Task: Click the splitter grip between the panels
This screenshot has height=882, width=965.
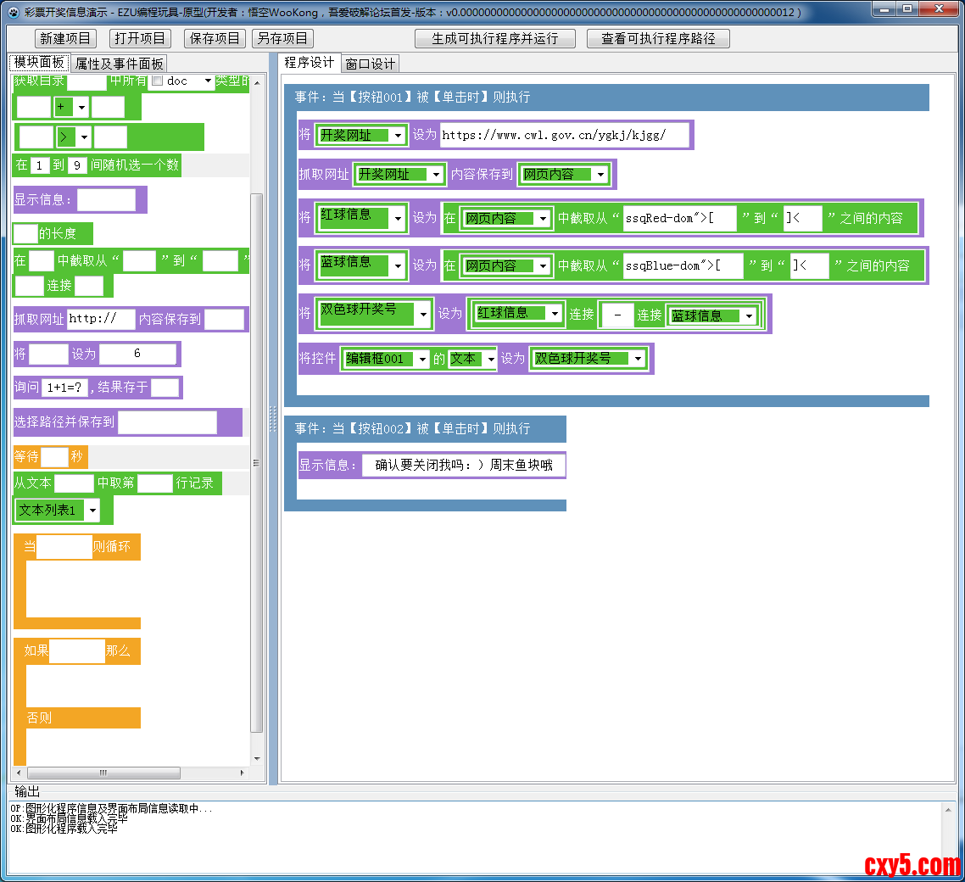Action: (272, 417)
